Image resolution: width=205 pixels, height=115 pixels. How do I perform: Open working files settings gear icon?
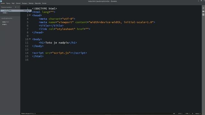(16, 7)
